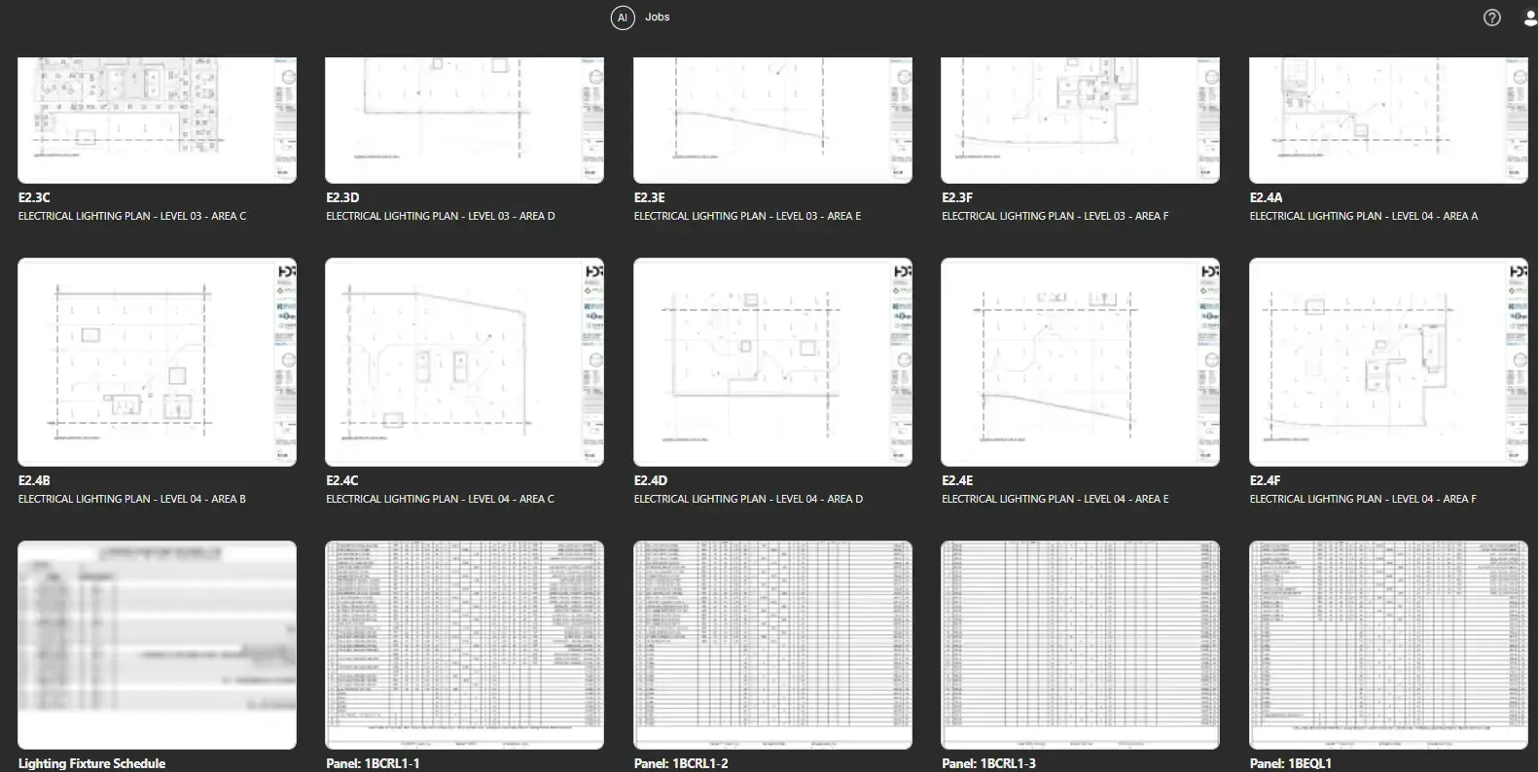Image resolution: width=1538 pixels, height=772 pixels.
Task: Click the 'Panel: 1BCRL1-1' title text
Action: click(x=373, y=763)
